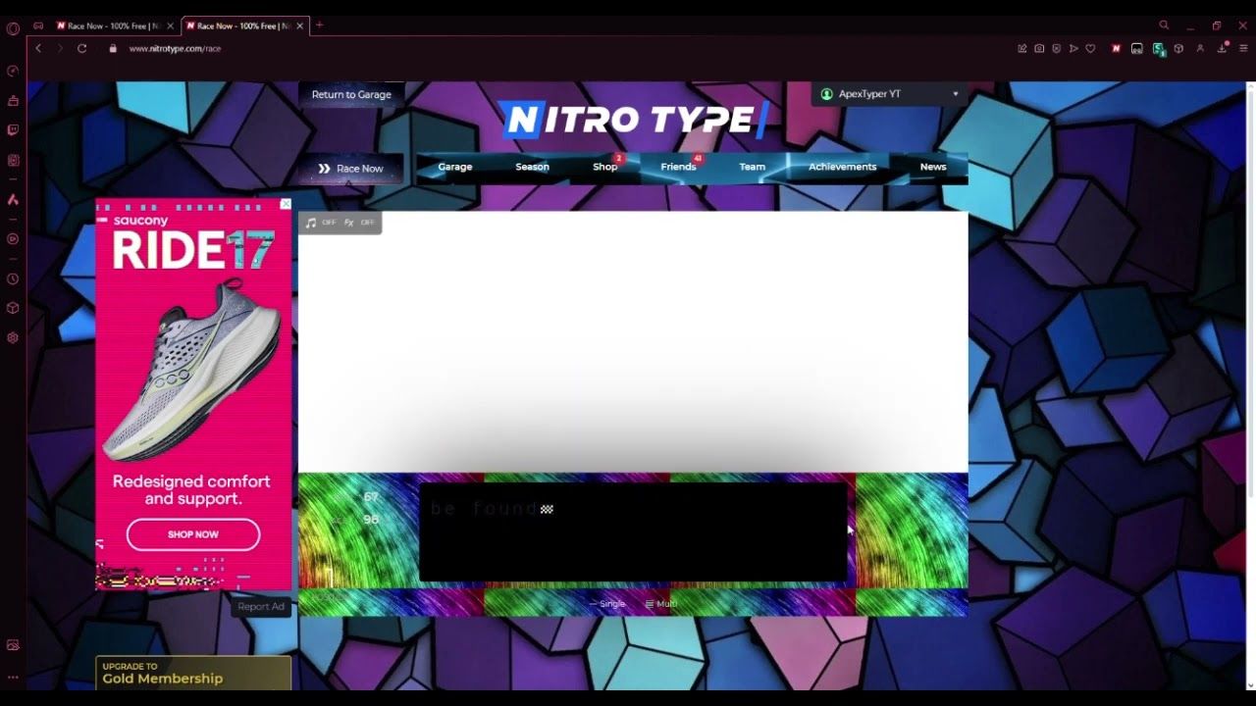Click the black typing text box
This screenshot has width=1256, height=706.
pyautogui.click(x=633, y=532)
